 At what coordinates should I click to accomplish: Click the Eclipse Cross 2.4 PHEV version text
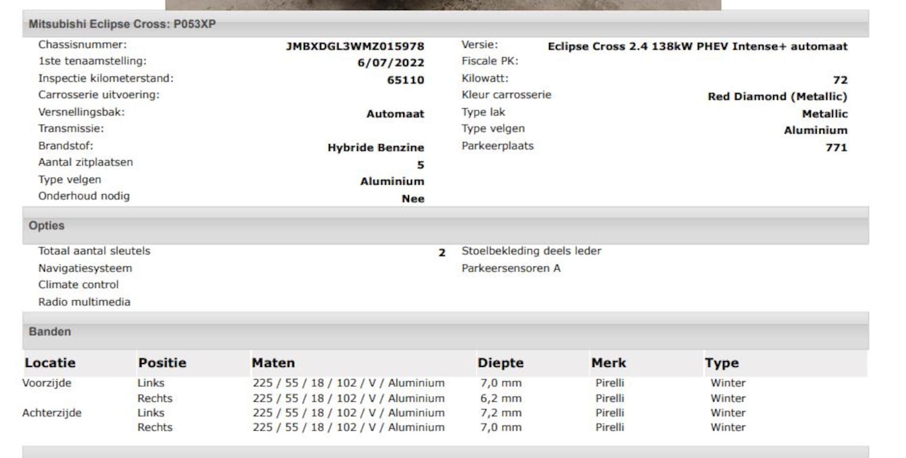click(697, 46)
